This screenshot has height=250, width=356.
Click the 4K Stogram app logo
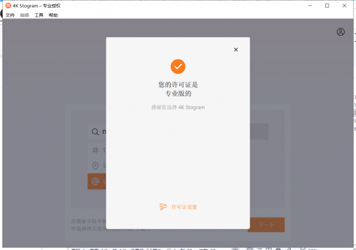pyautogui.click(x=8, y=5)
